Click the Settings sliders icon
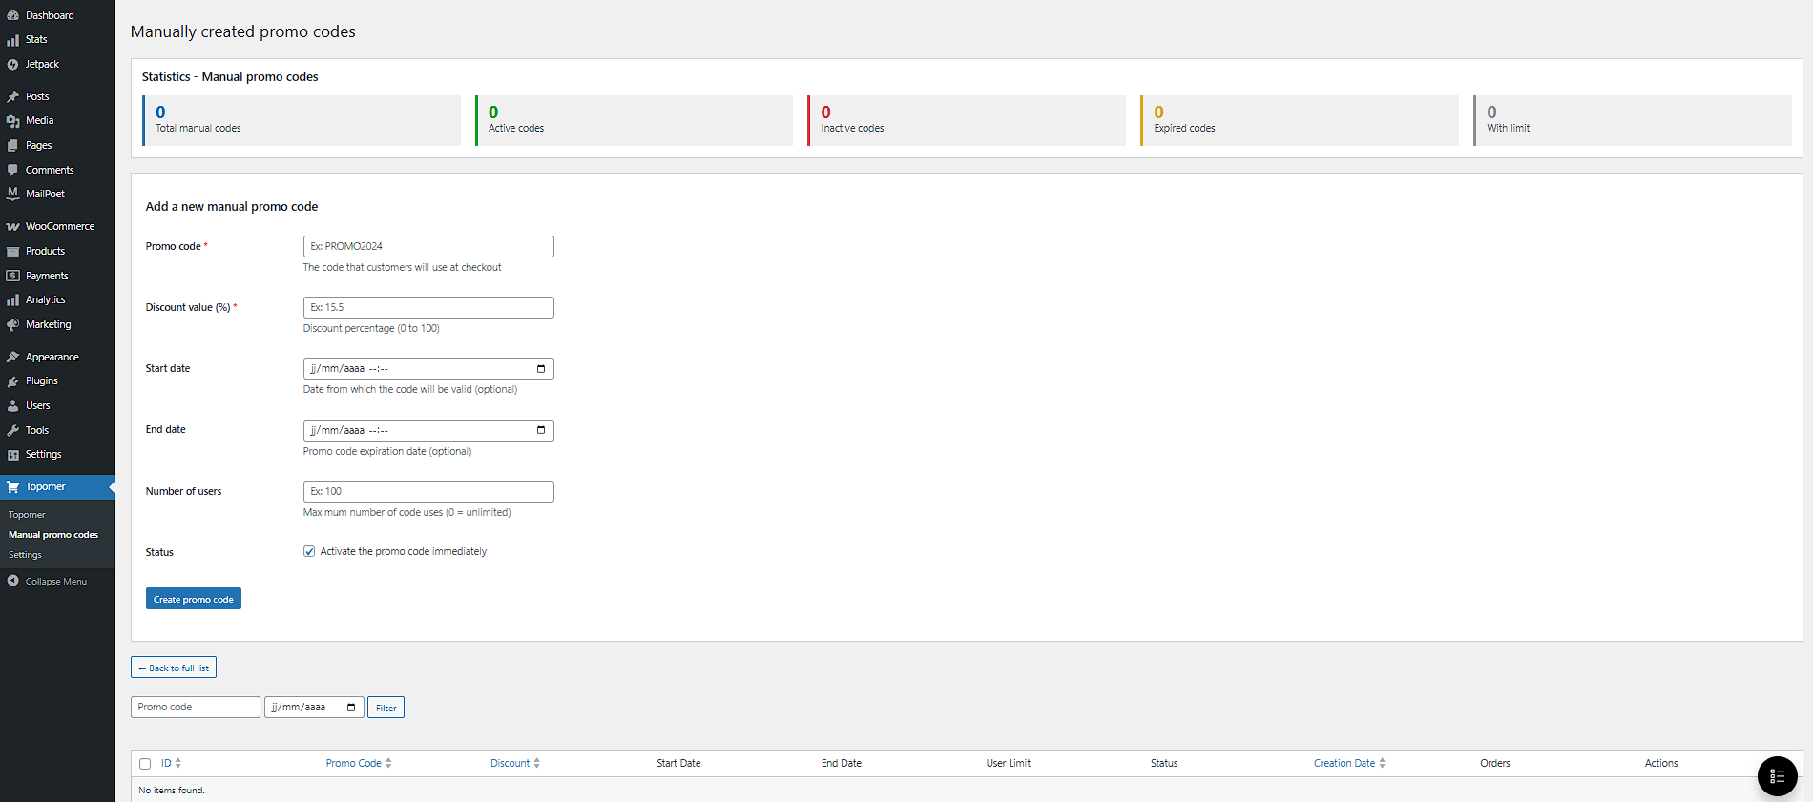The height and width of the screenshot is (802, 1813). tap(12, 455)
